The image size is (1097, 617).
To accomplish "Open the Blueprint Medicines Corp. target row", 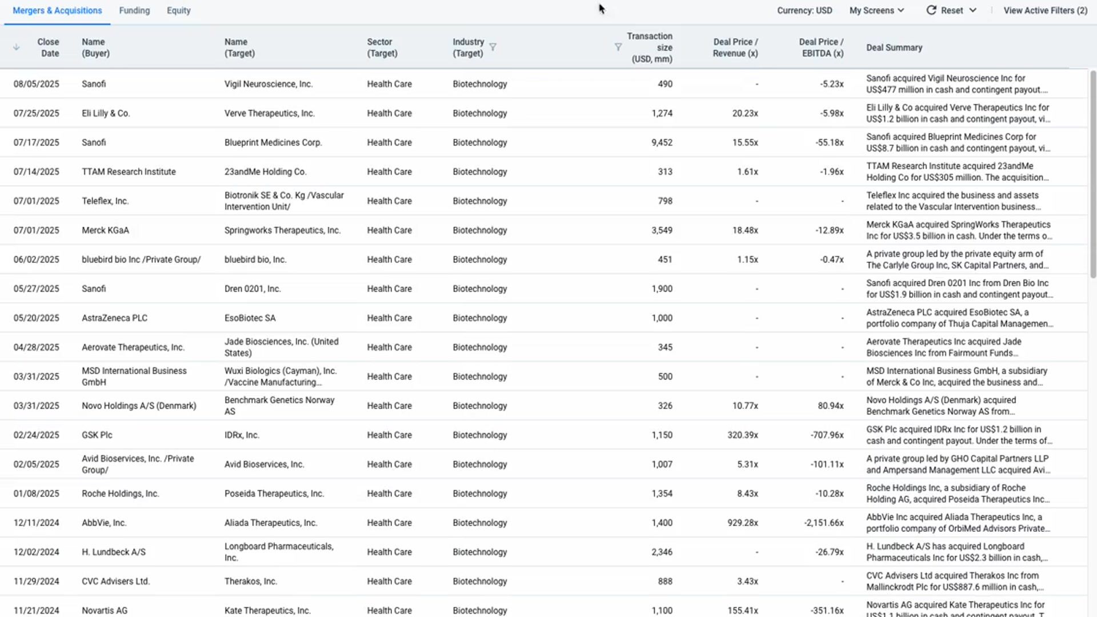I will tap(273, 142).
